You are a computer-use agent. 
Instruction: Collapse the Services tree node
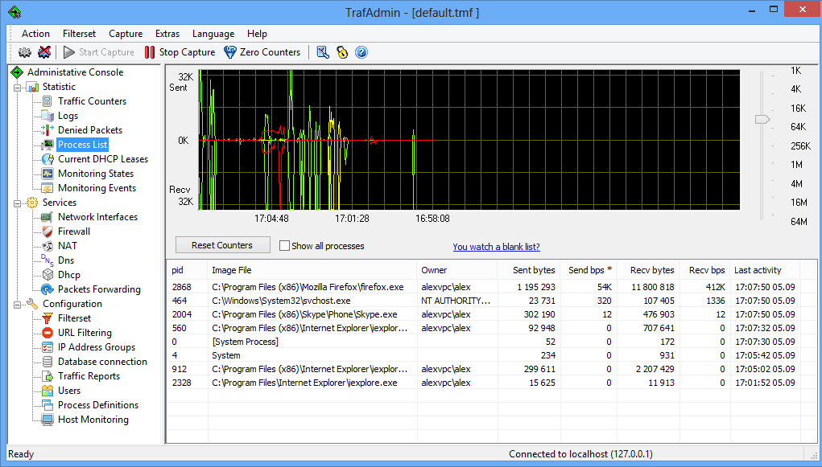coord(17,203)
